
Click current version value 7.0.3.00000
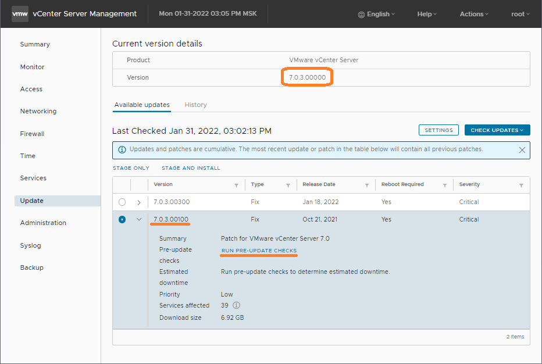click(x=307, y=77)
